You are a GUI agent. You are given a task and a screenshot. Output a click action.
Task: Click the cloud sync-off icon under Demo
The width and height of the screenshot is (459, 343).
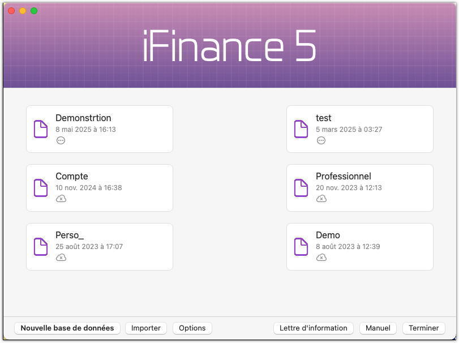(x=321, y=258)
